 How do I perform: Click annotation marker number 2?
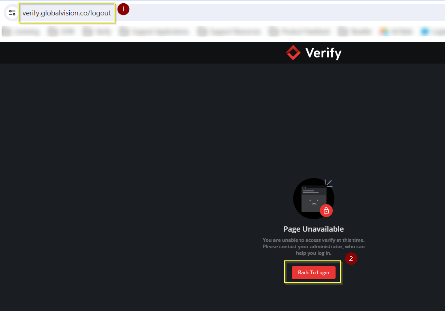pos(351,258)
